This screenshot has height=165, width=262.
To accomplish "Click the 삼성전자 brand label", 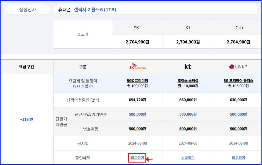I will click(27, 9).
